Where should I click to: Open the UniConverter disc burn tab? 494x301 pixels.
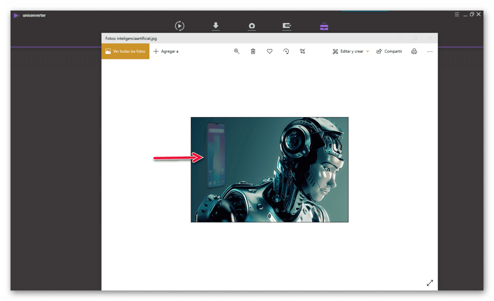coord(252,26)
